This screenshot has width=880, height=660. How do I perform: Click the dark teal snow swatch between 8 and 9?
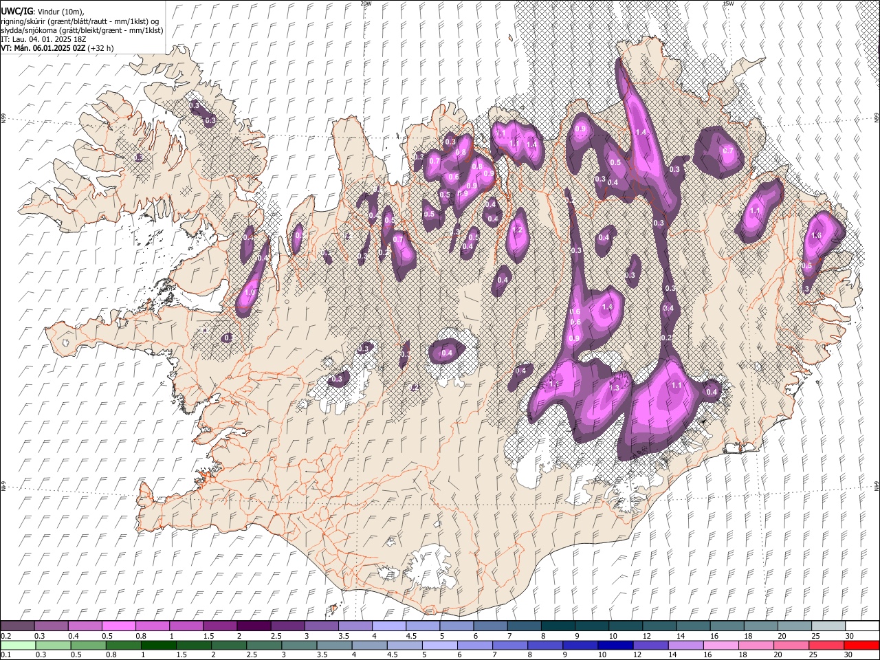558,626
